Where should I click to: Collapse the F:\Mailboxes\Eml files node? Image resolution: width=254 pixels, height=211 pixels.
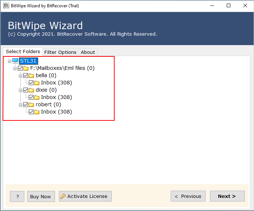(15, 68)
